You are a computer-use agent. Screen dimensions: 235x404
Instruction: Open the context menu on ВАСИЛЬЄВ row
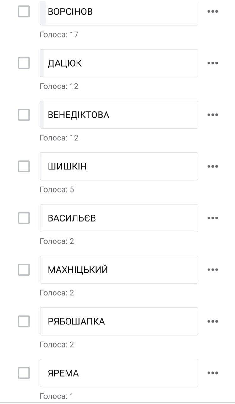(x=213, y=218)
